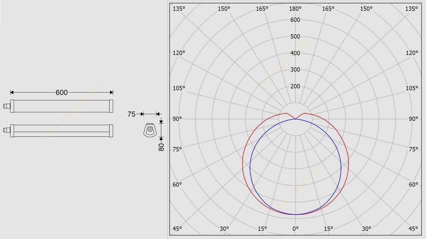Click the 600 length dimension above the luminaire
The image size is (426, 239).
point(61,92)
